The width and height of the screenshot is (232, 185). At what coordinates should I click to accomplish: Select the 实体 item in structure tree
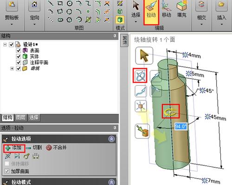(x=34, y=56)
